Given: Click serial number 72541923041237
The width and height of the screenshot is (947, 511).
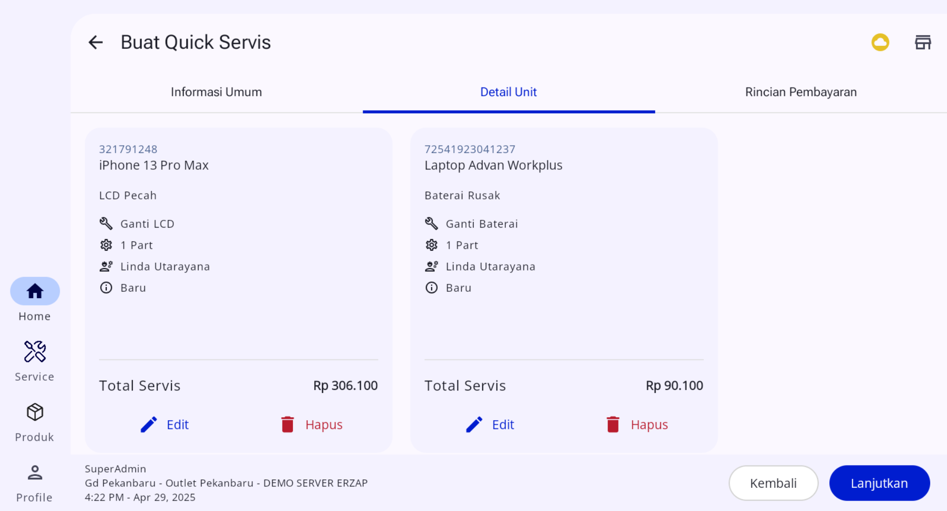Looking at the screenshot, I should coord(470,149).
